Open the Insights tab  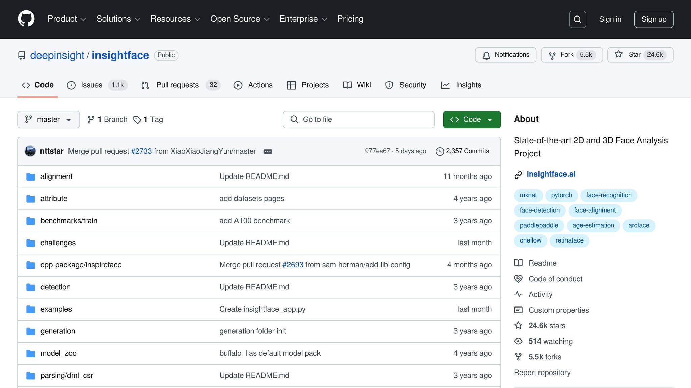pos(461,85)
